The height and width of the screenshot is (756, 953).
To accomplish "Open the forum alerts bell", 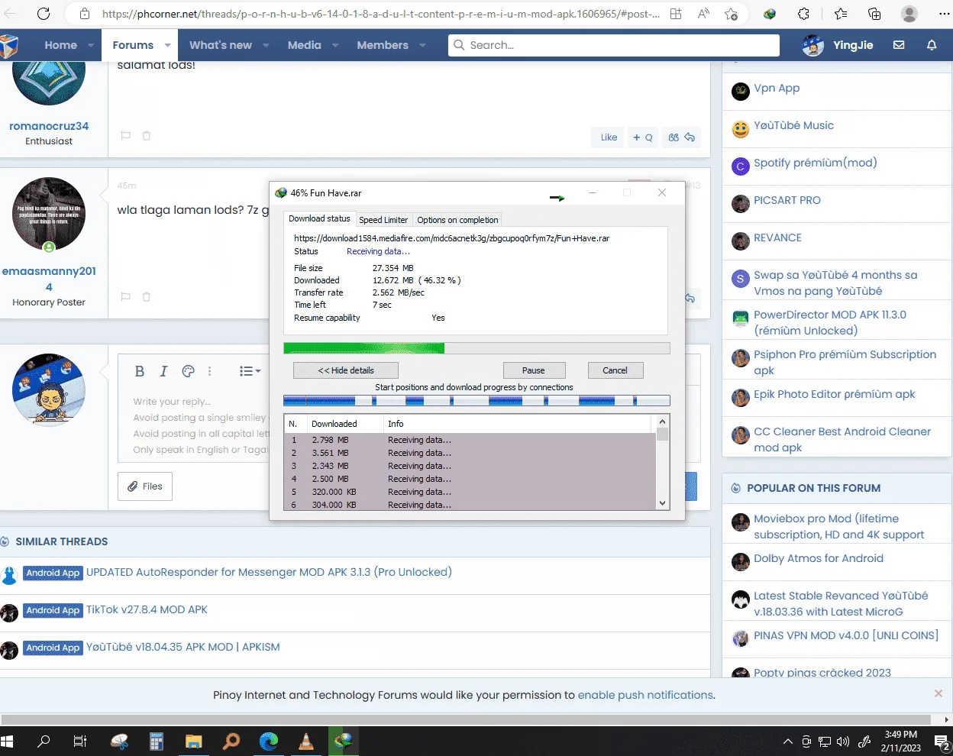I will tap(932, 45).
